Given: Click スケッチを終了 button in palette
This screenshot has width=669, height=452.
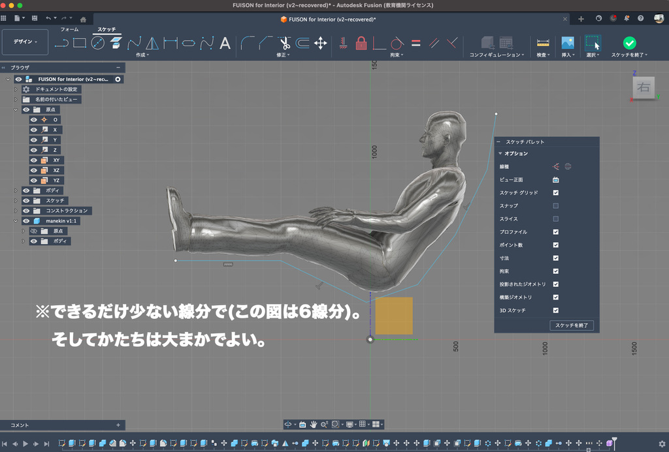Looking at the screenshot, I should (x=572, y=325).
